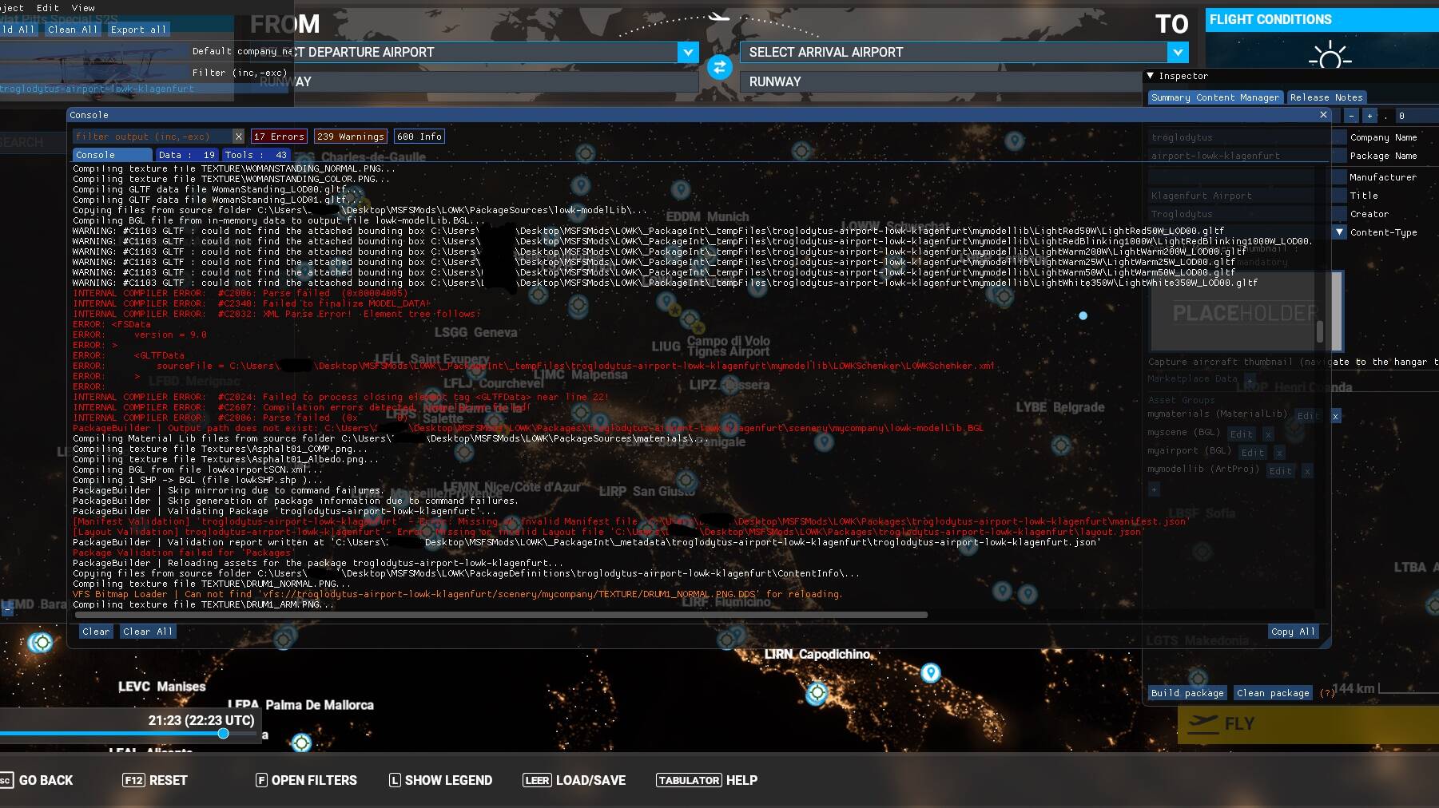Click the Build package button
This screenshot has width=1439, height=808.
1187,693
